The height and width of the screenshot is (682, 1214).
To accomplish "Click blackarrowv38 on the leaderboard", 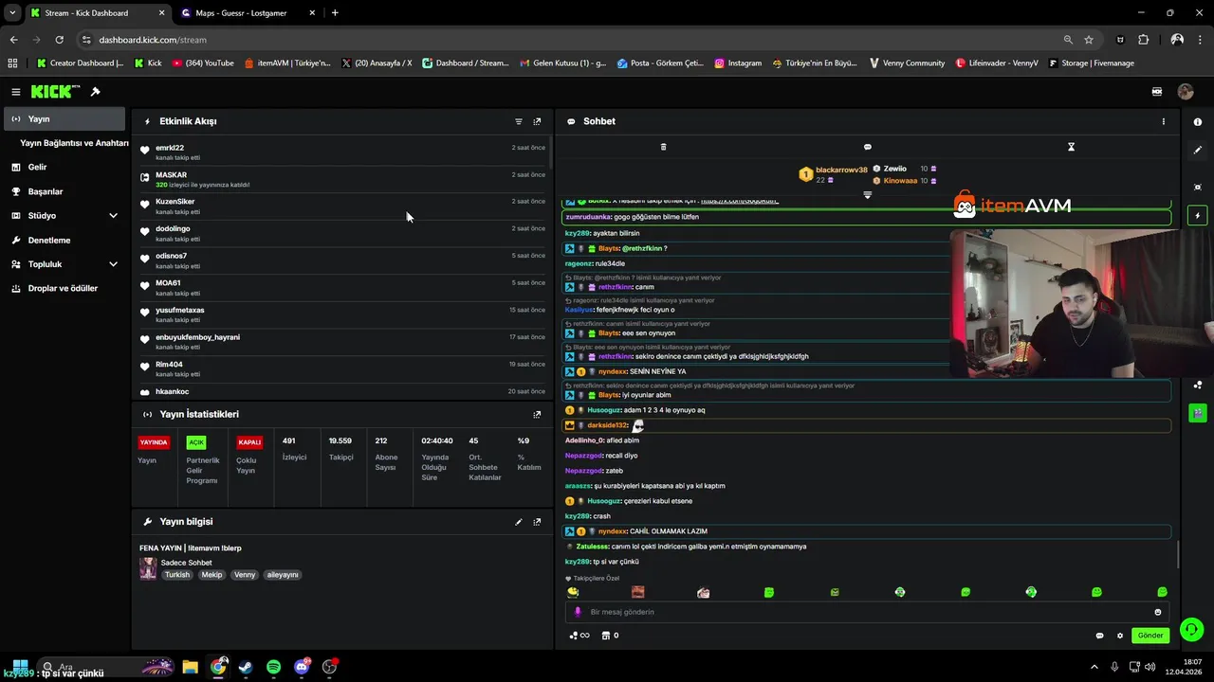I will (x=841, y=170).
